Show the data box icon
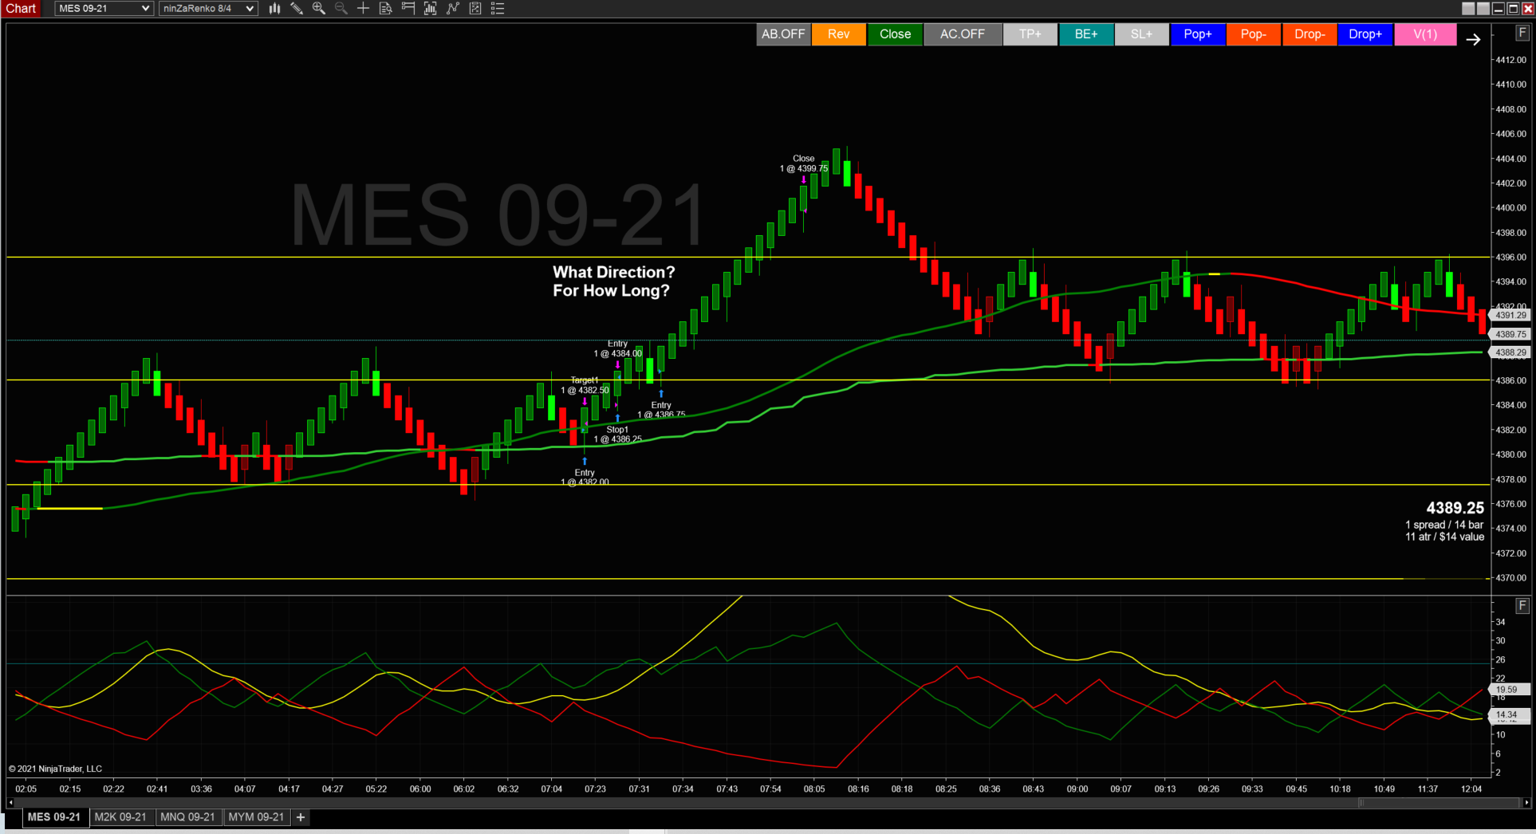 point(386,8)
